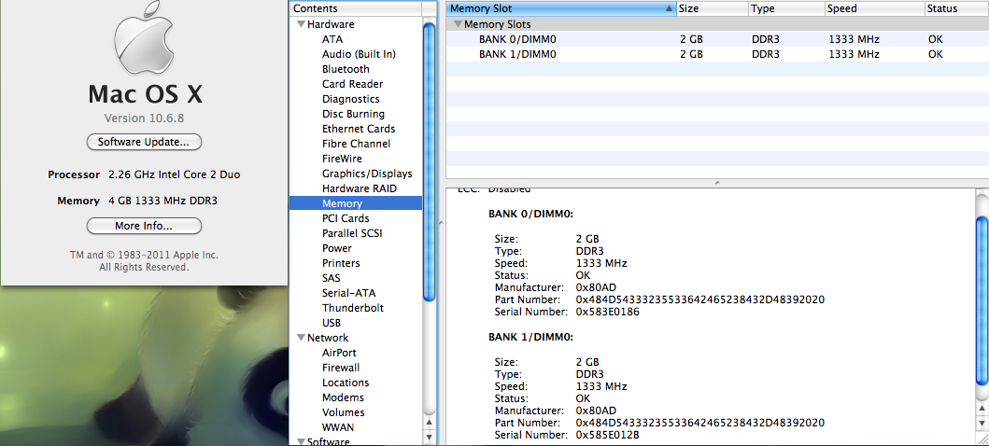The image size is (989, 446).
Task: Sort by the Speed column header
Action: 875,8
